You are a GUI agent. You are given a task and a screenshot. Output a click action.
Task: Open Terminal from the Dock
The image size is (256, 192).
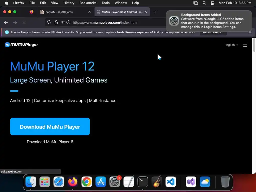143,181
